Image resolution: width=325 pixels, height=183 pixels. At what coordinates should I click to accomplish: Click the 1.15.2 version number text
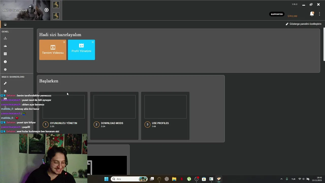(295, 4)
